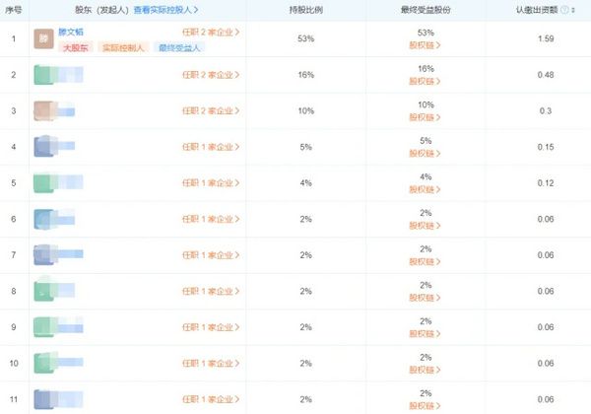Open 查看实际控股人 link in header

click(165, 10)
